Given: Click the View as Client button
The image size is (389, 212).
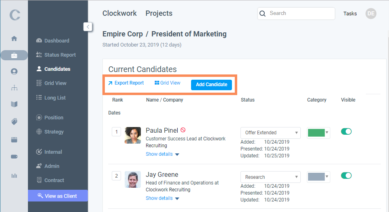Looking at the screenshot, I should click(57, 196).
